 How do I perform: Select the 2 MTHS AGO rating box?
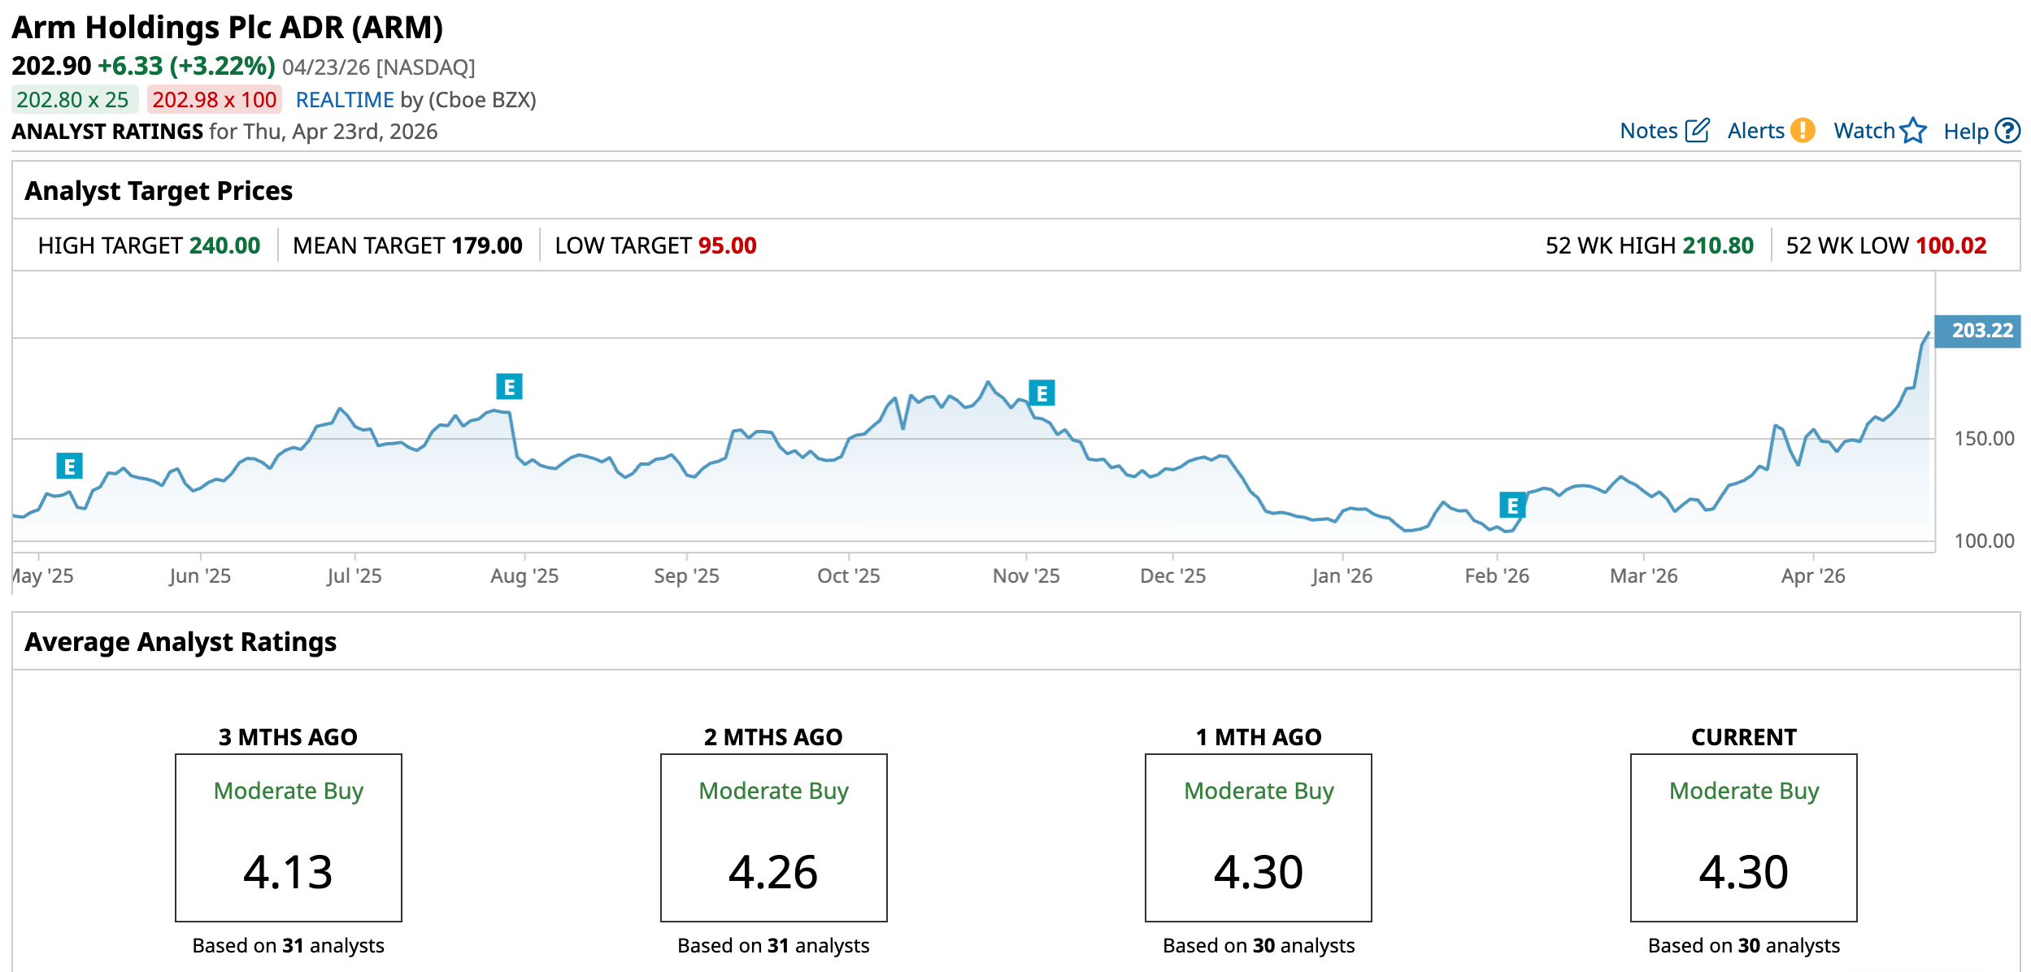click(773, 837)
